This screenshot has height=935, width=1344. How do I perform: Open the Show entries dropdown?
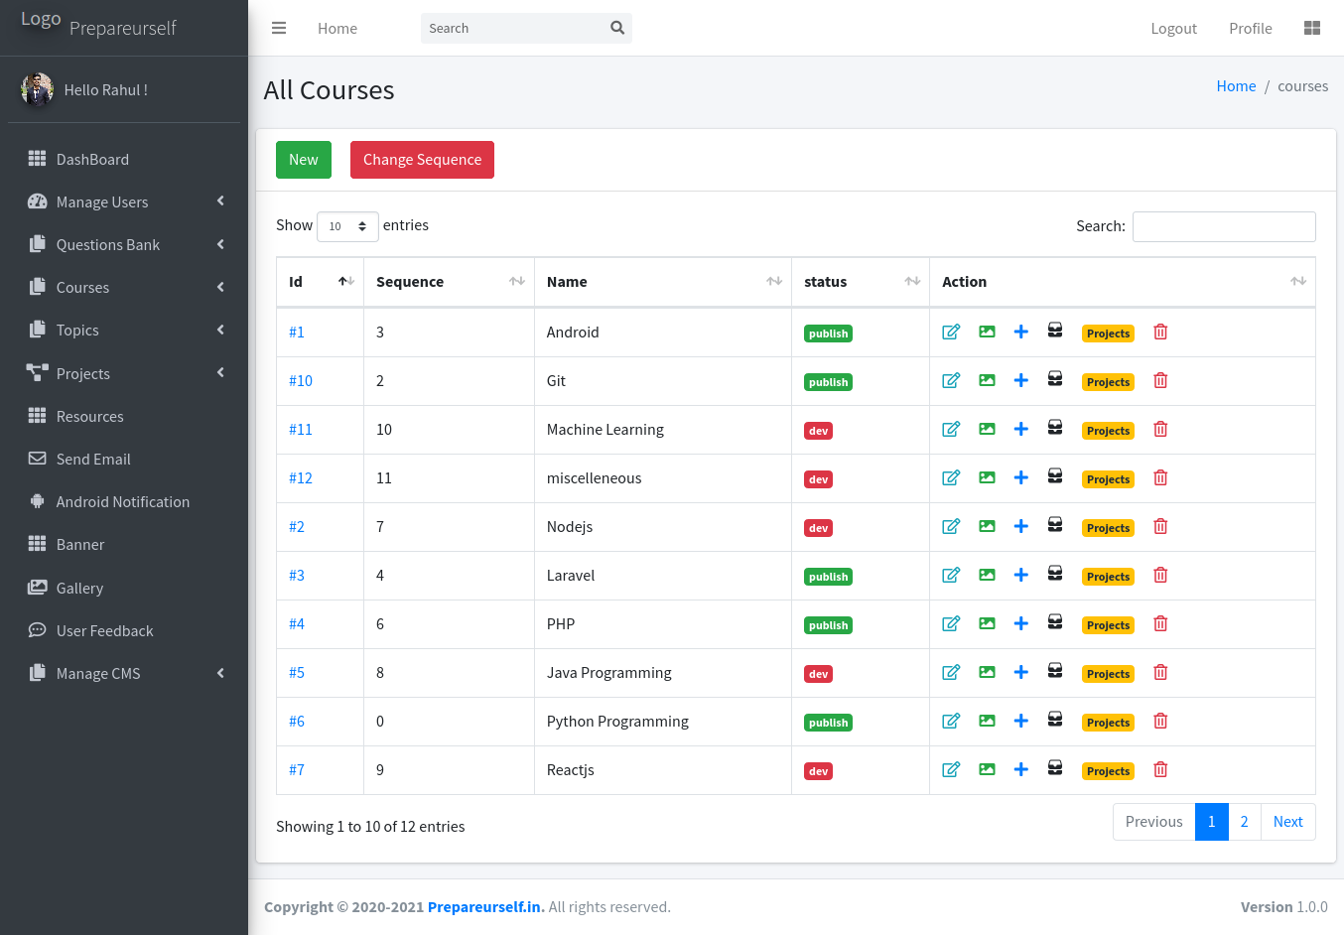tap(346, 226)
